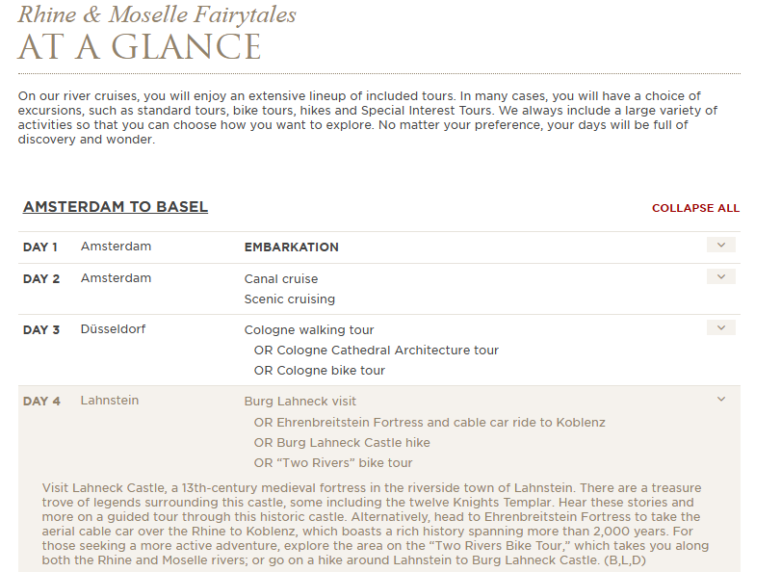Screen dimensions: 781x572
Task: Click the Cologne bike tour option
Action: [x=320, y=370]
